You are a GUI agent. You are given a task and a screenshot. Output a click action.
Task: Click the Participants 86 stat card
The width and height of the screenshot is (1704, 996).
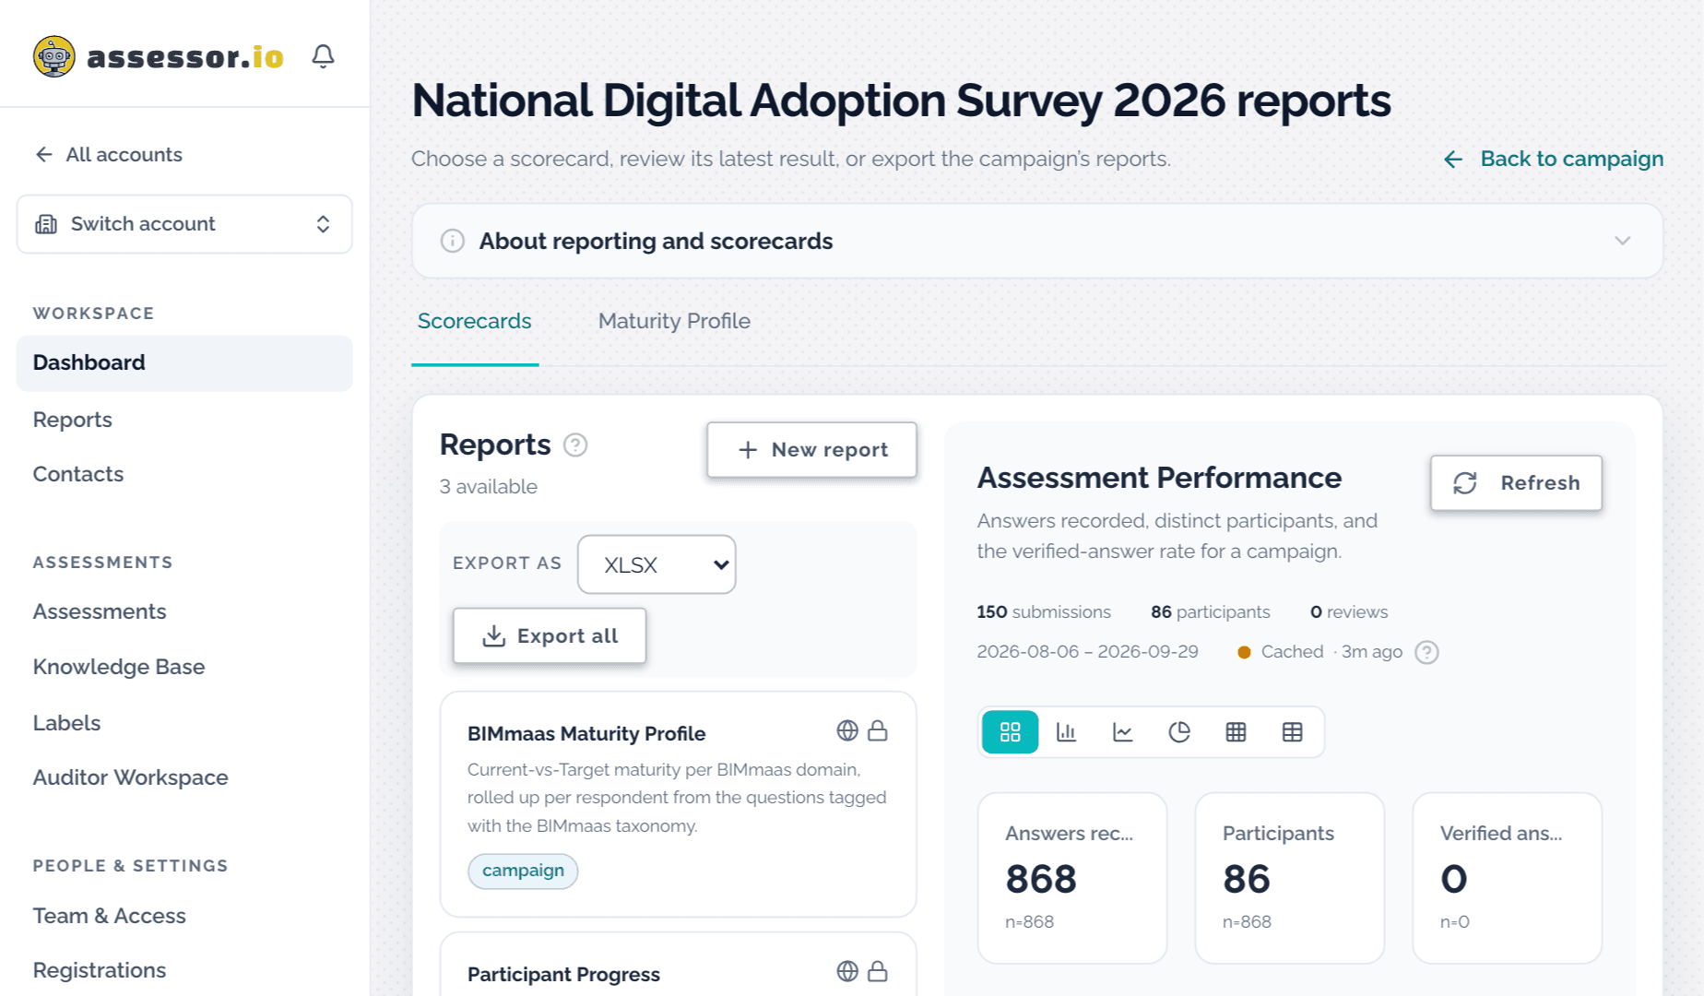tap(1290, 878)
